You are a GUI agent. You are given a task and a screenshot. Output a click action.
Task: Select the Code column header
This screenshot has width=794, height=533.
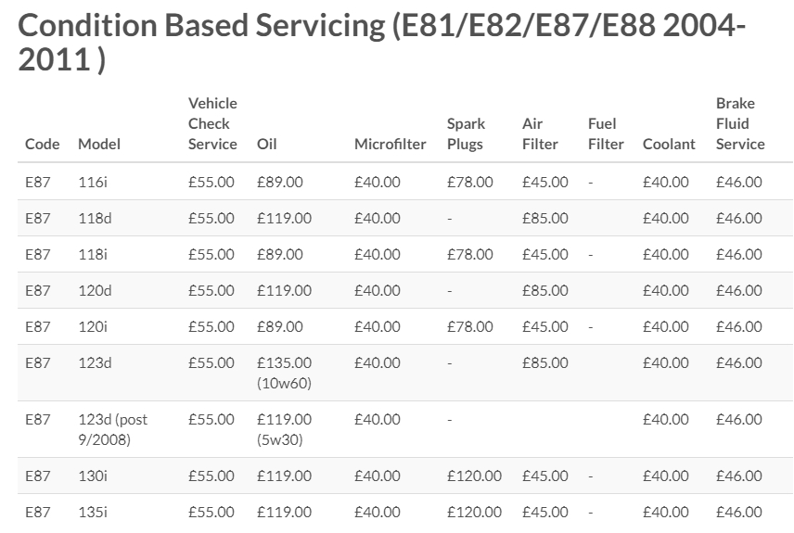click(42, 145)
